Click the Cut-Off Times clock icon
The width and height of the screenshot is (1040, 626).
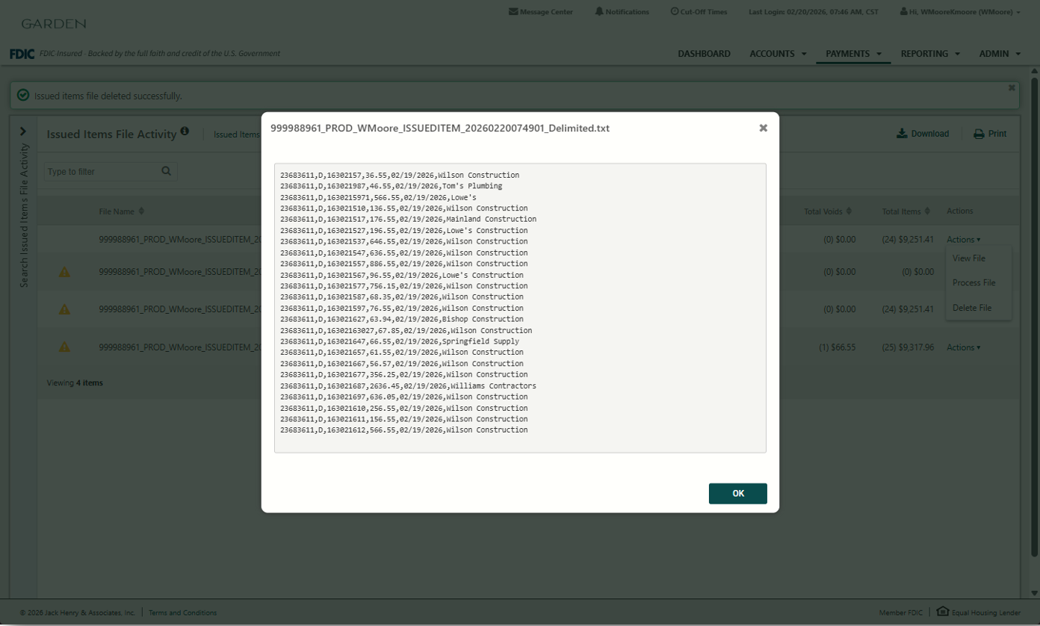click(675, 12)
